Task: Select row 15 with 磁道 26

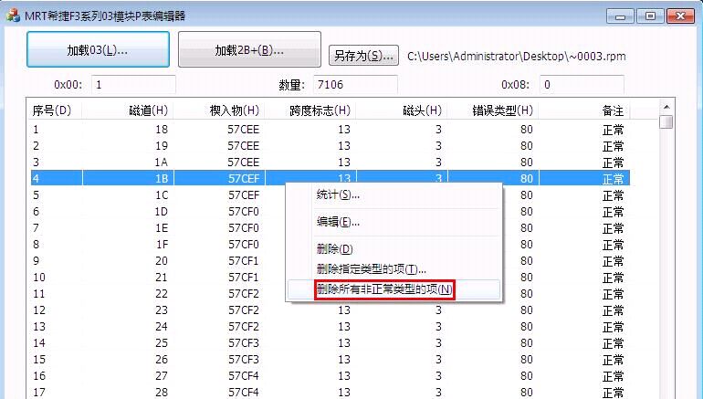Action: click(x=331, y=360)
